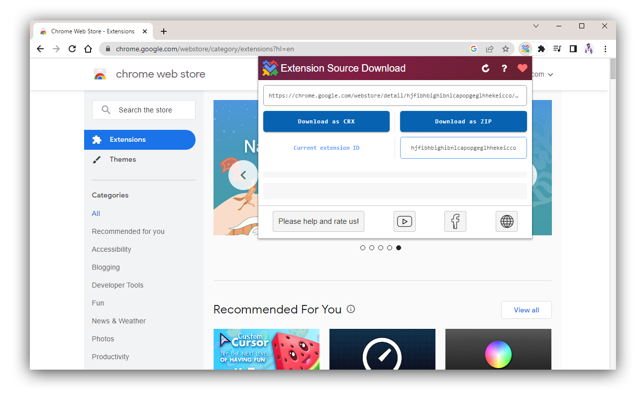
Task: Select the first carousel dot
Action: [363, 248]
